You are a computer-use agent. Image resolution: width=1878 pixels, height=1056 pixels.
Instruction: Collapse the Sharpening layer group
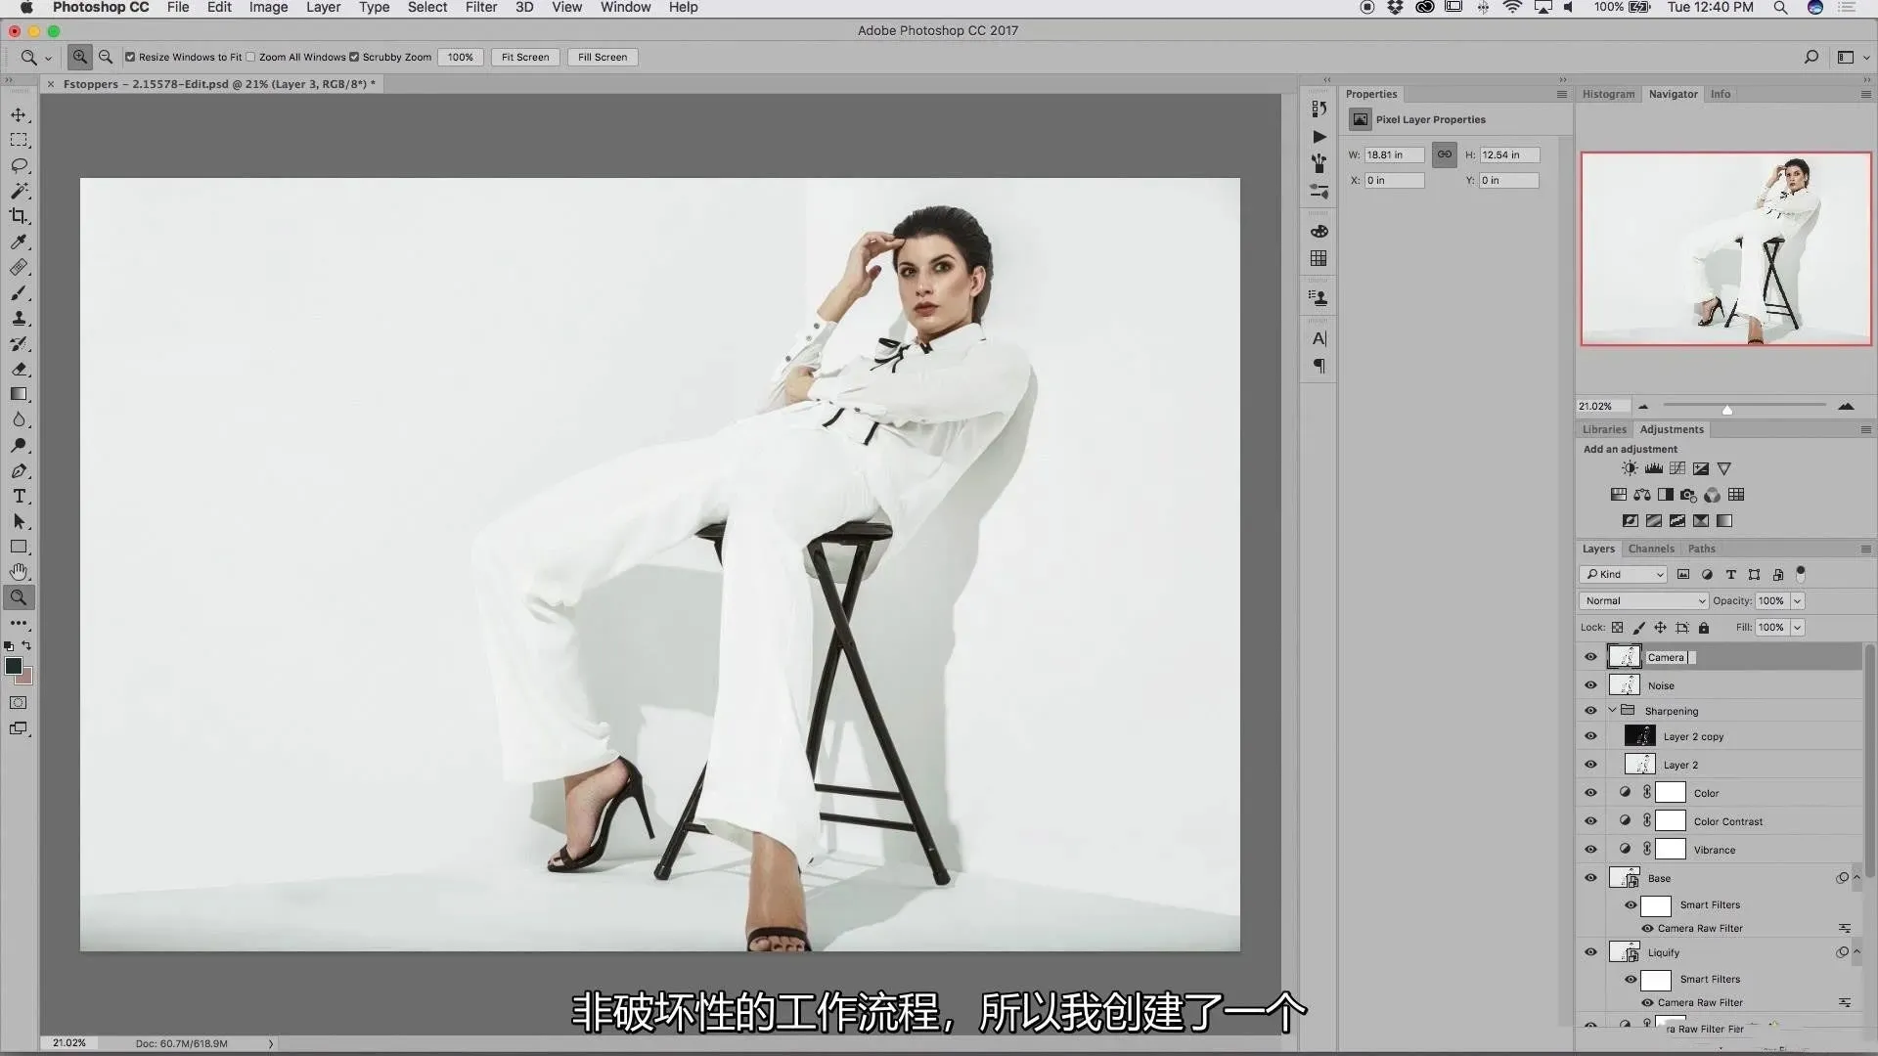[x=1612, y=711]
